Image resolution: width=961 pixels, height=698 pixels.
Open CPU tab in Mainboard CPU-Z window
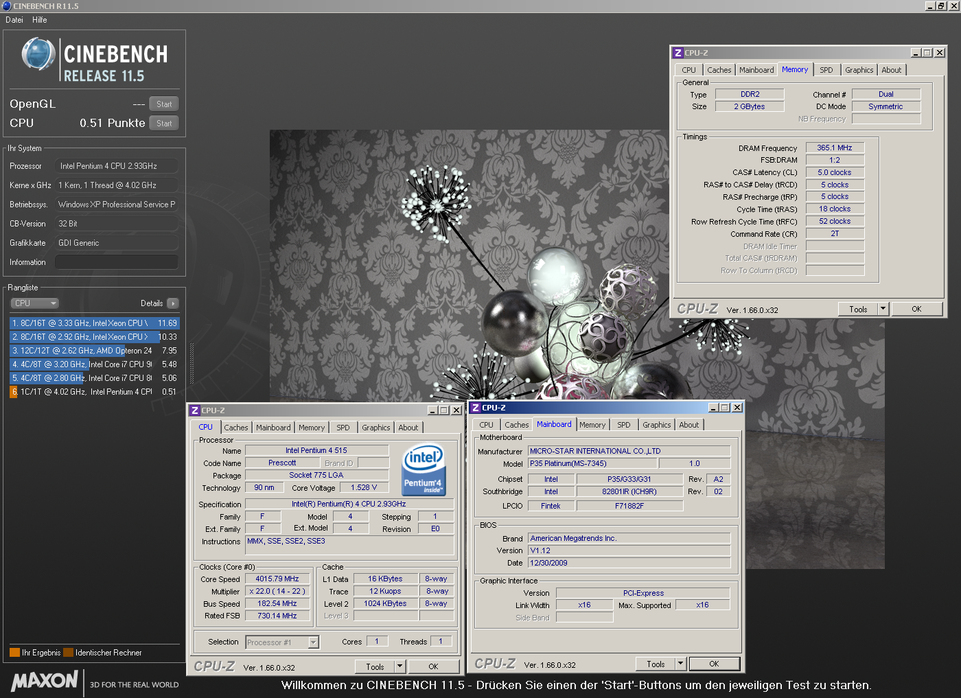pyautogui.click(x=487, y=425)
